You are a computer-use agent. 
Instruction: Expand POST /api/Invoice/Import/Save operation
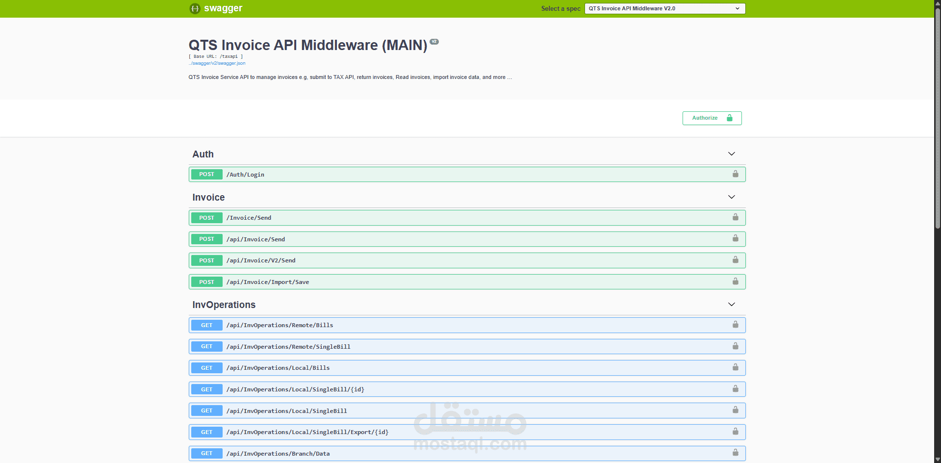[467, 282]
